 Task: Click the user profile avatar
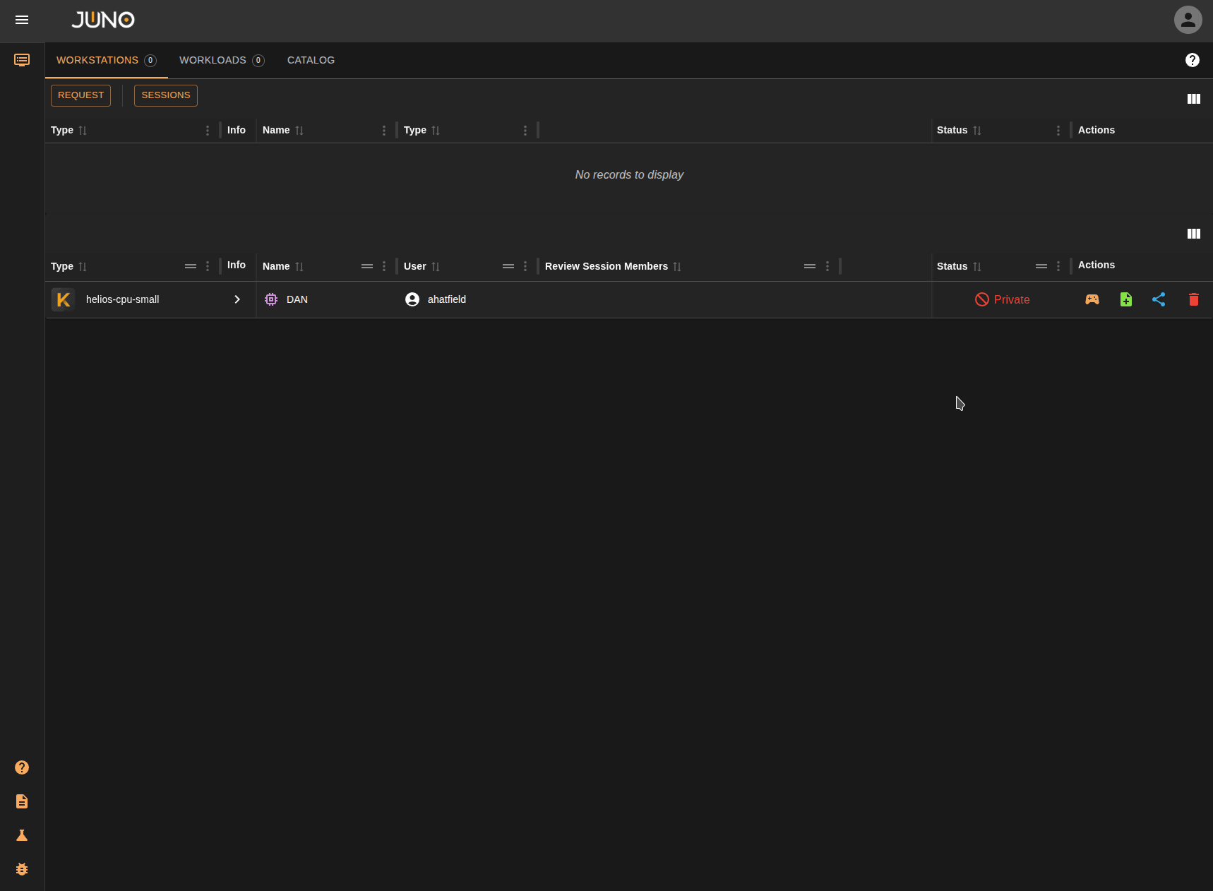tap(1188, 20)
